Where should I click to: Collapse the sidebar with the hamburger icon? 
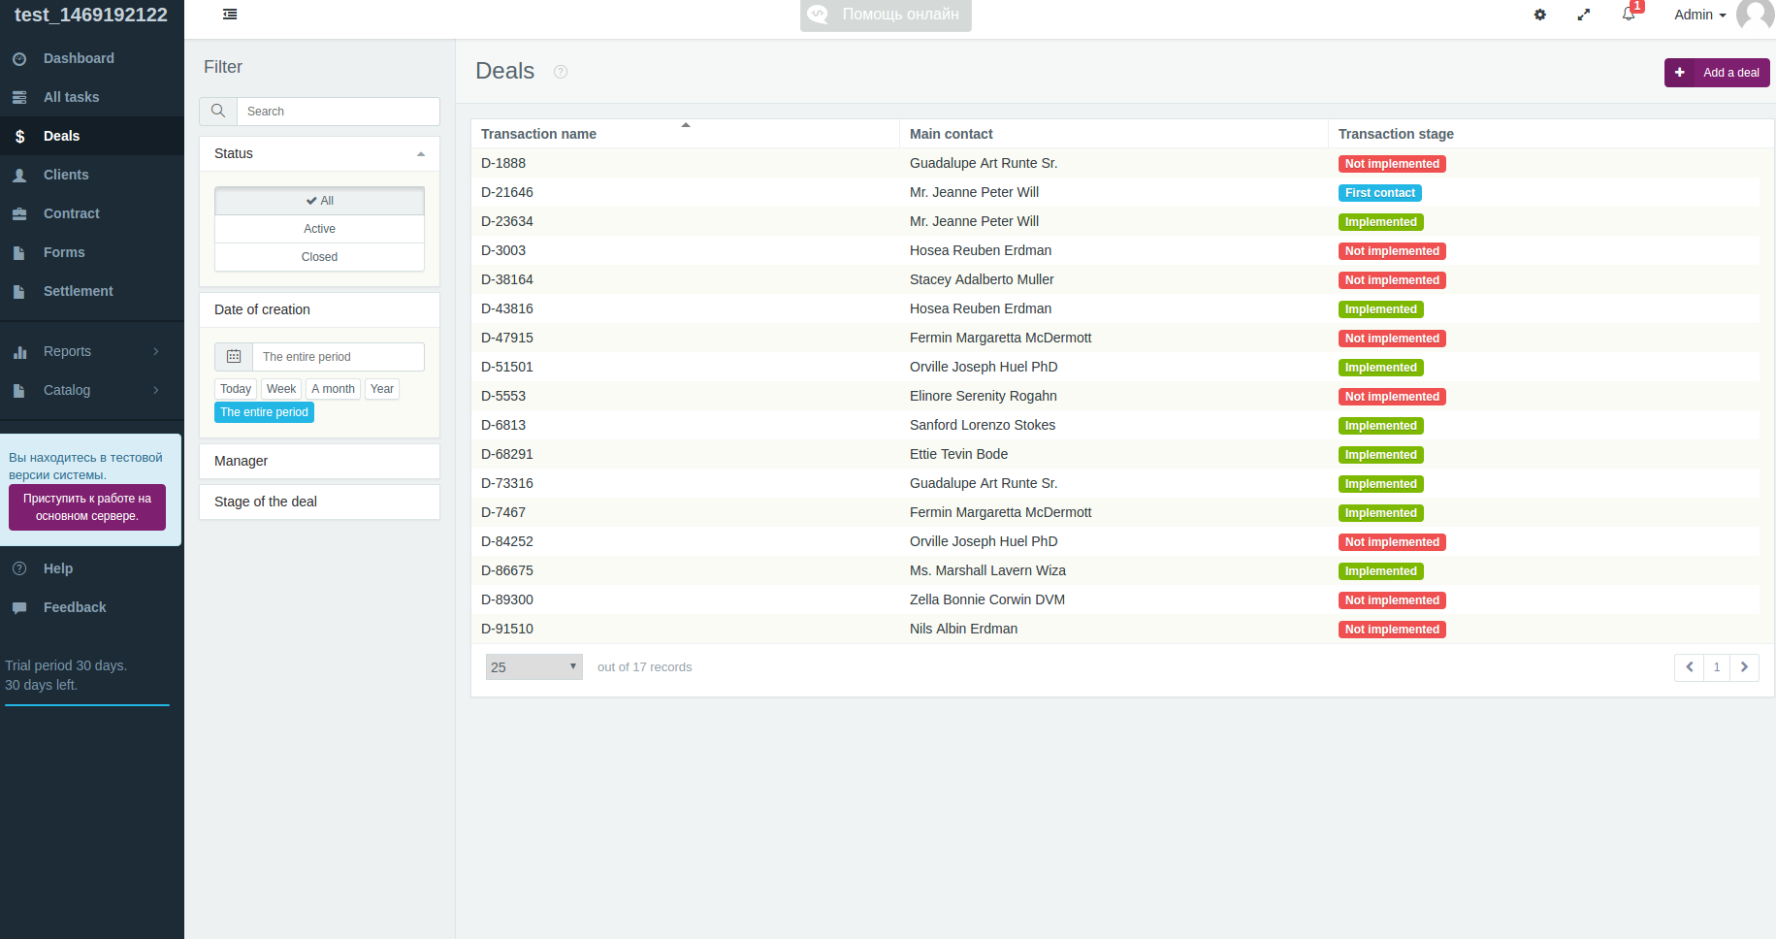point(229,14)
